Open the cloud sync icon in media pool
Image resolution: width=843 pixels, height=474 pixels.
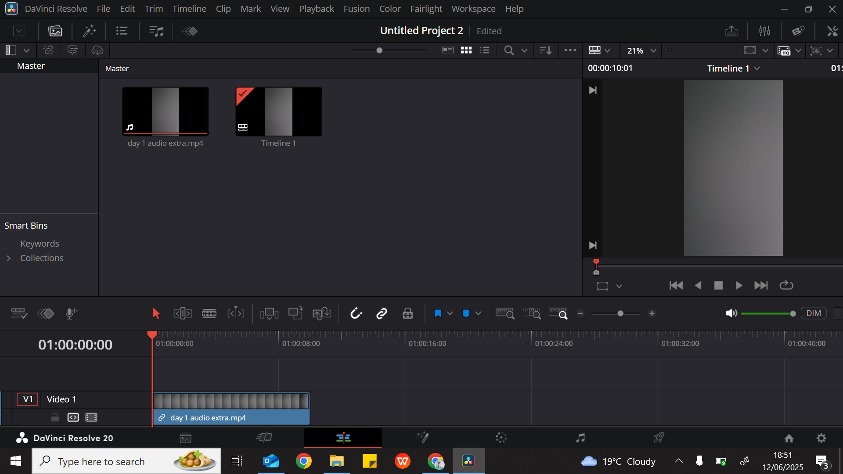pos(97,50)
